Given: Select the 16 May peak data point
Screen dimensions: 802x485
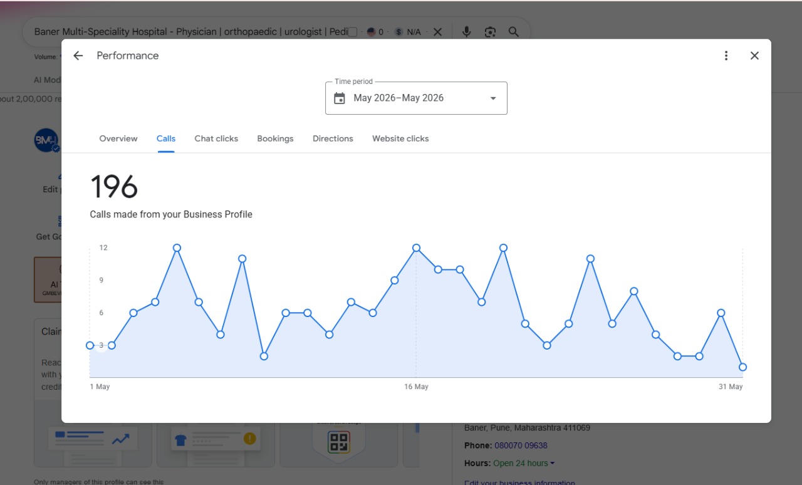Looking at the screenshot, I should [x=416, y=248].
